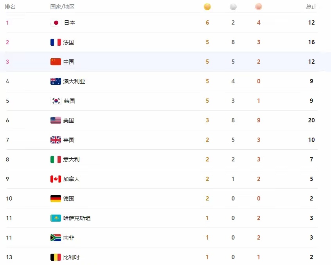Open the 比利时 country link
The image size is (331, 265).
point(71,257)
